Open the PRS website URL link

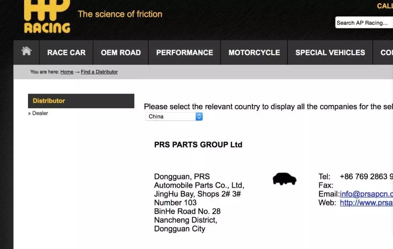click(366, 203)
